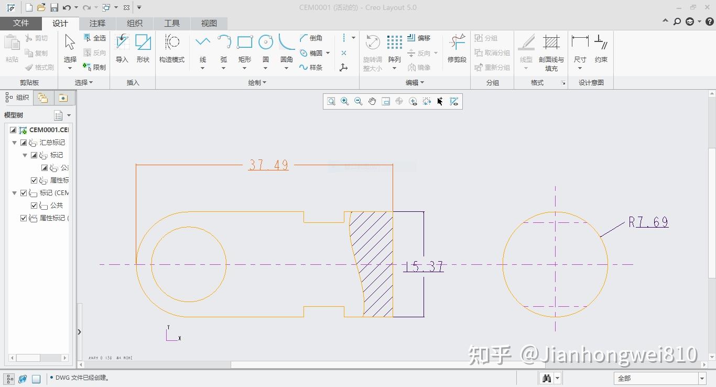Select the 矩形 rectangle drawing tool
Viewport: 716px width, 387px height.
point(244,50)
